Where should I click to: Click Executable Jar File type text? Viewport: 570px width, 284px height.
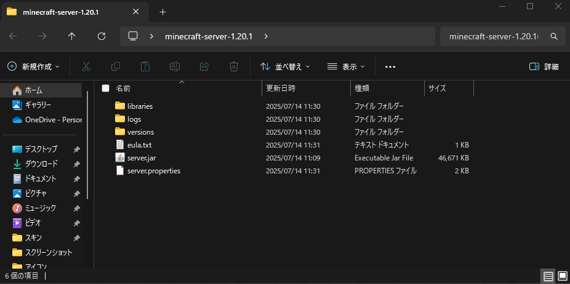tap(383, 158)
